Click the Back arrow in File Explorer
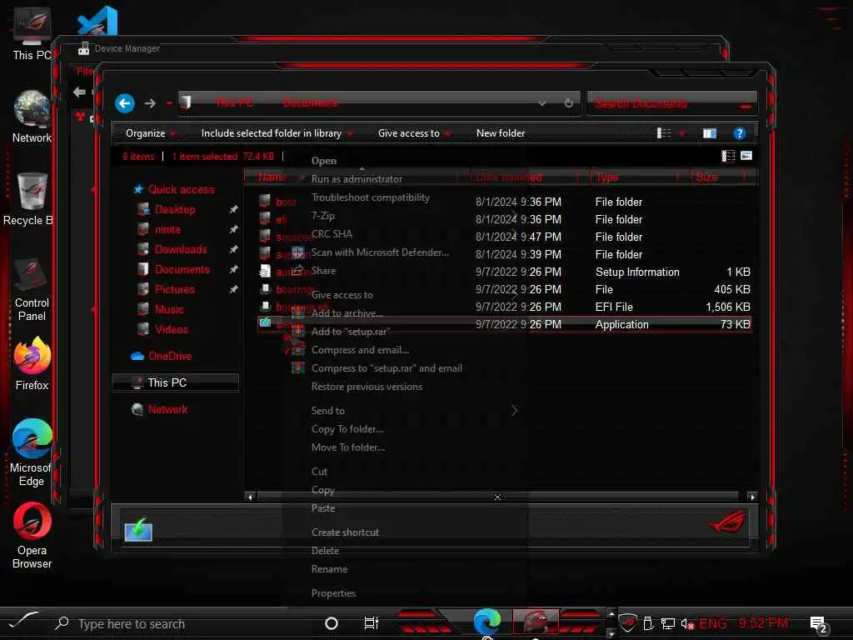This screenshot has width=853, height=640. (x=125, y=102)
